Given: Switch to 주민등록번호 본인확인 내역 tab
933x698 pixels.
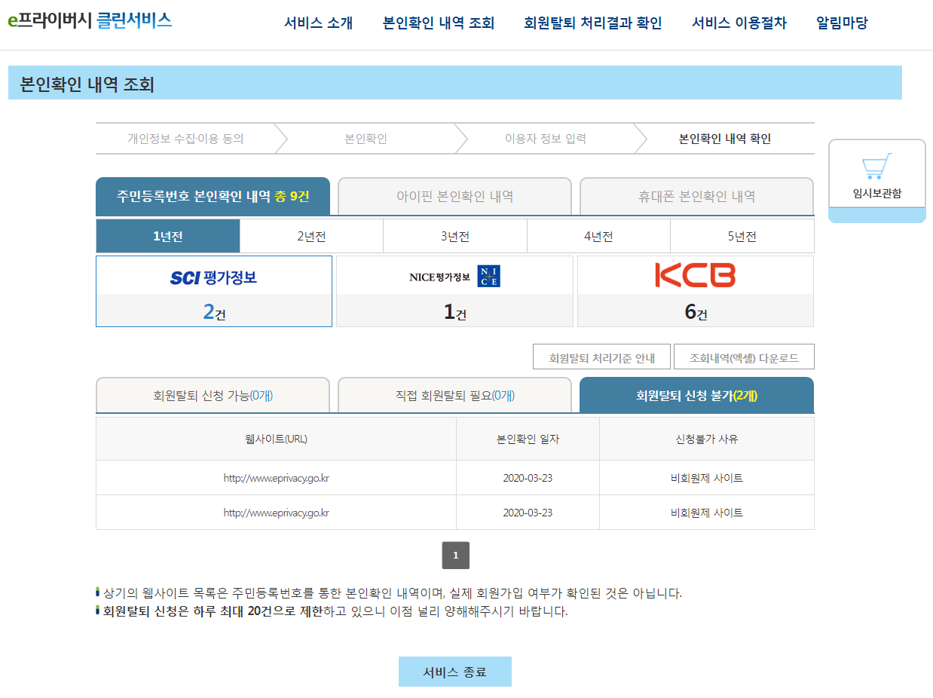Looking at the screenshot, I should click(x=213, y=197).
